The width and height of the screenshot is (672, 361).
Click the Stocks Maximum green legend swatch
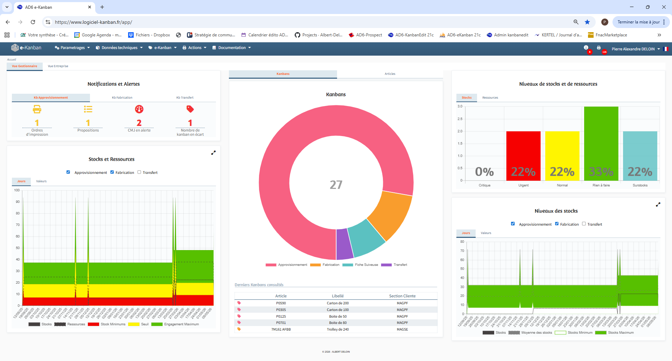pos(601,333)
